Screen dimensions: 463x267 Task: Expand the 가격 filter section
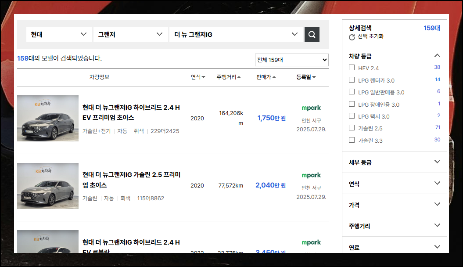pos(437,204)
